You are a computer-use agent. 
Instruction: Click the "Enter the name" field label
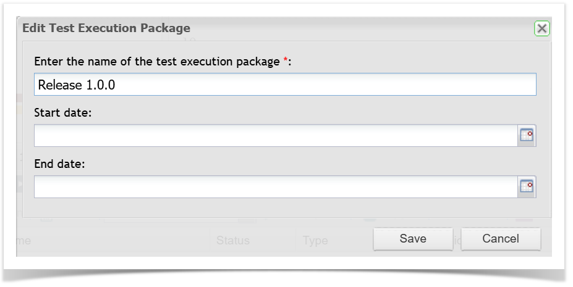pyautogui.click(x=156, y=62)
